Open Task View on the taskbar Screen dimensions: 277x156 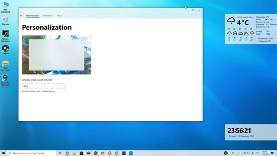pyautogui.click(x=60, y=153)
